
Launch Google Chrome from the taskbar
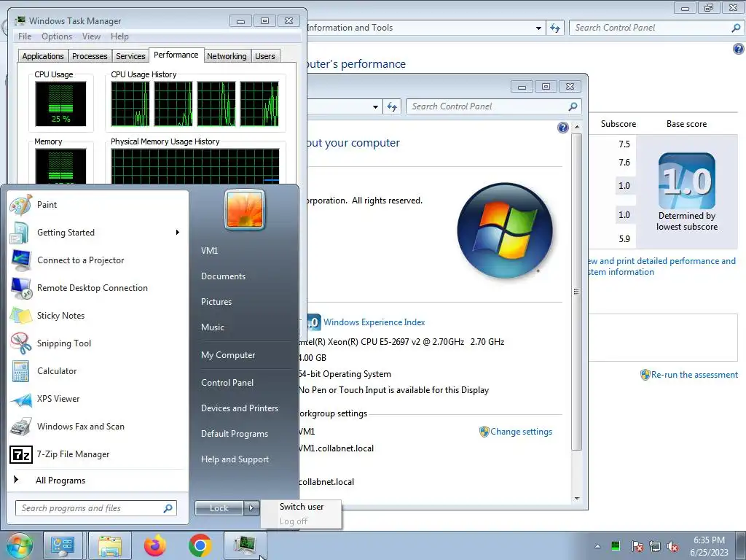coord(200,545)
